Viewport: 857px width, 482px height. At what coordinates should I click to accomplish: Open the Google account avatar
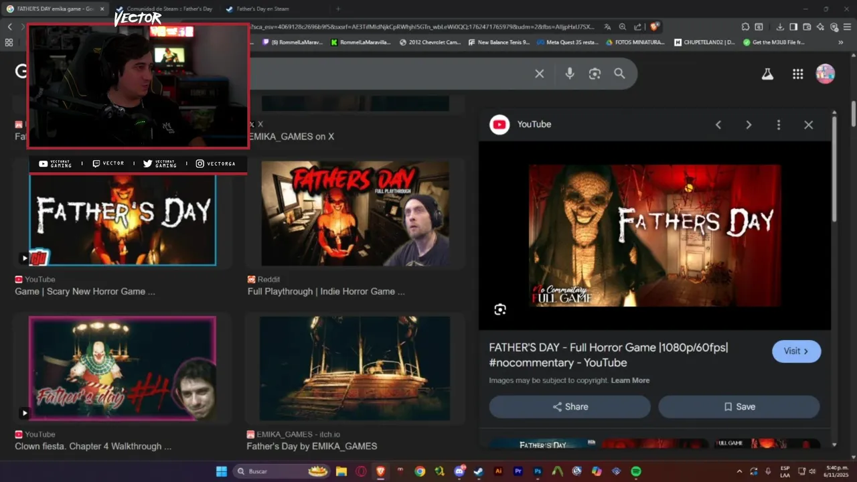(826, 74)
